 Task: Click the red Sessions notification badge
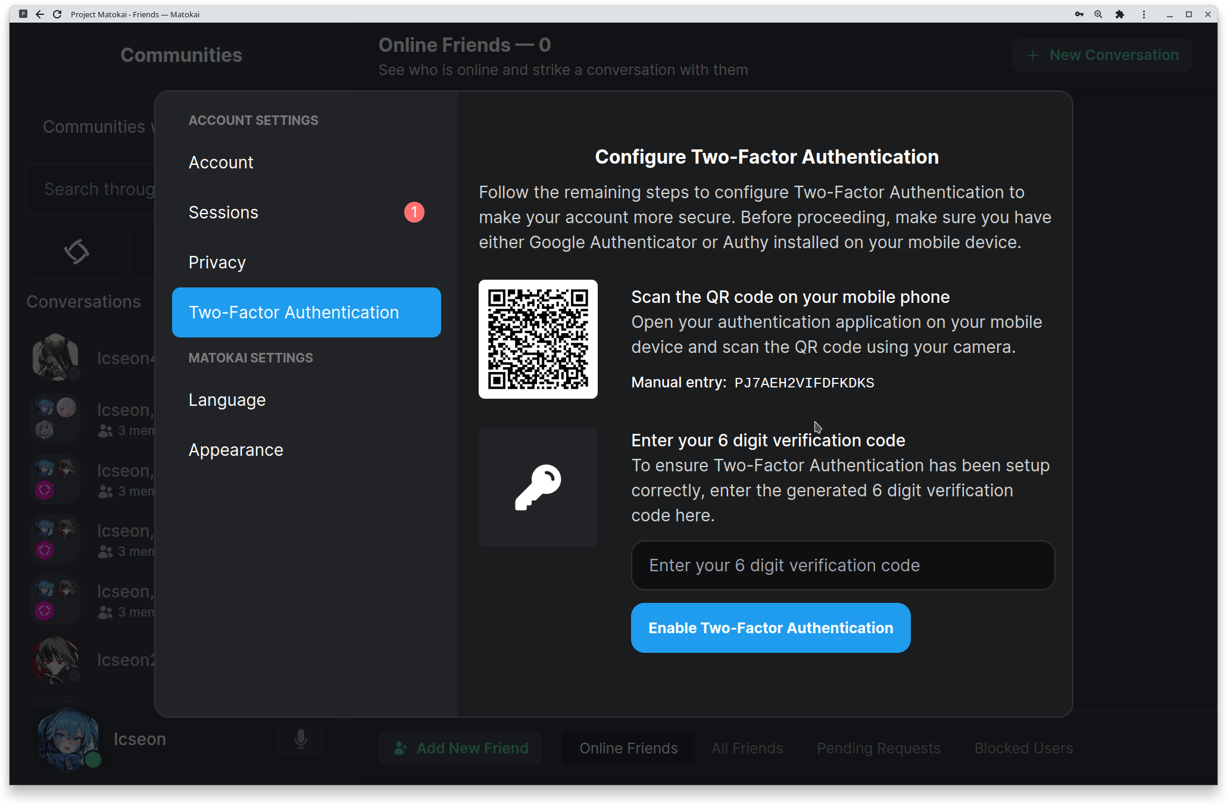click(x=414, y=212)
